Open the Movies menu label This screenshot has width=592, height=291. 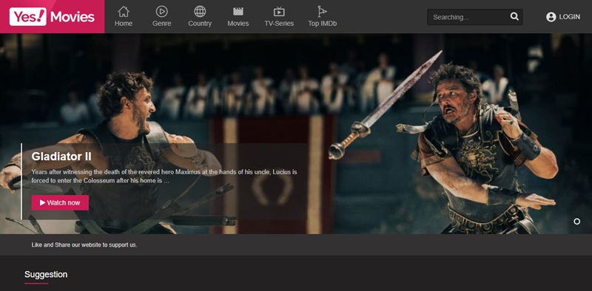tap(238, 24)
